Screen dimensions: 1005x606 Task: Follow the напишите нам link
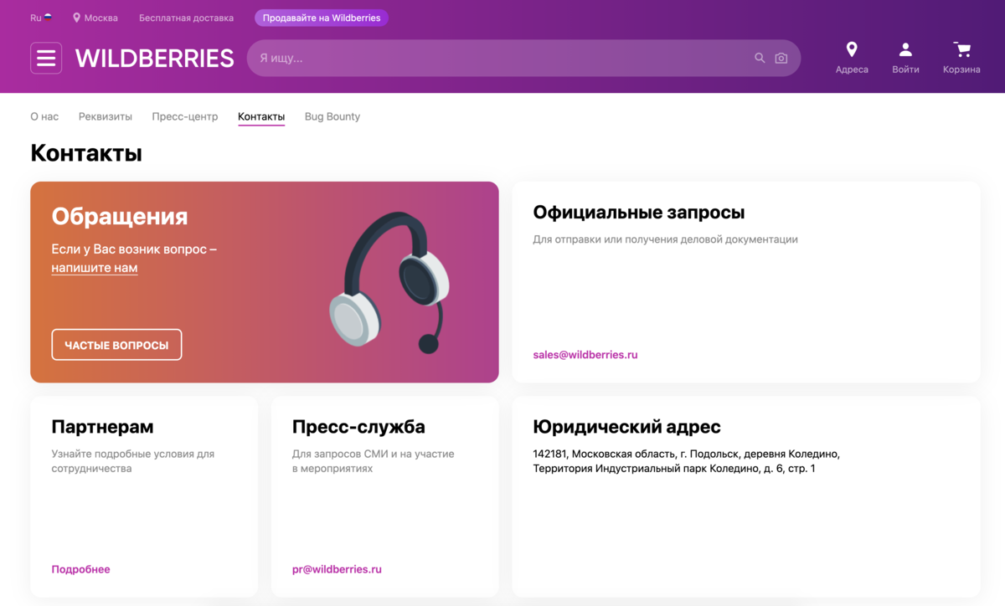coord(95,268)
